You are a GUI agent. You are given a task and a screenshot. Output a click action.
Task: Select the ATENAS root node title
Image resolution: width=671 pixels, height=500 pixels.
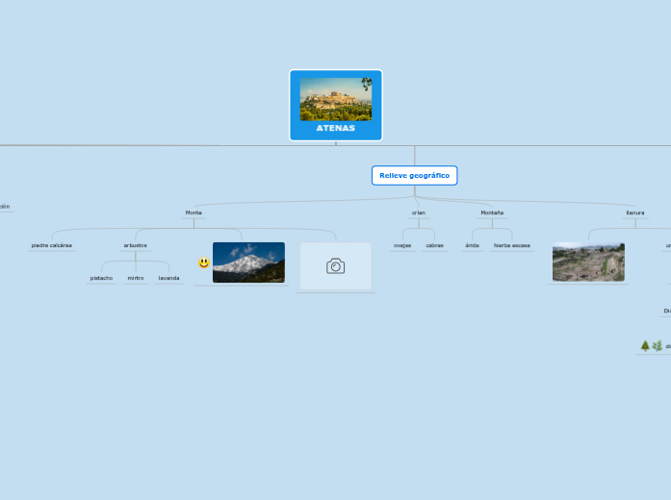[335, 128]
